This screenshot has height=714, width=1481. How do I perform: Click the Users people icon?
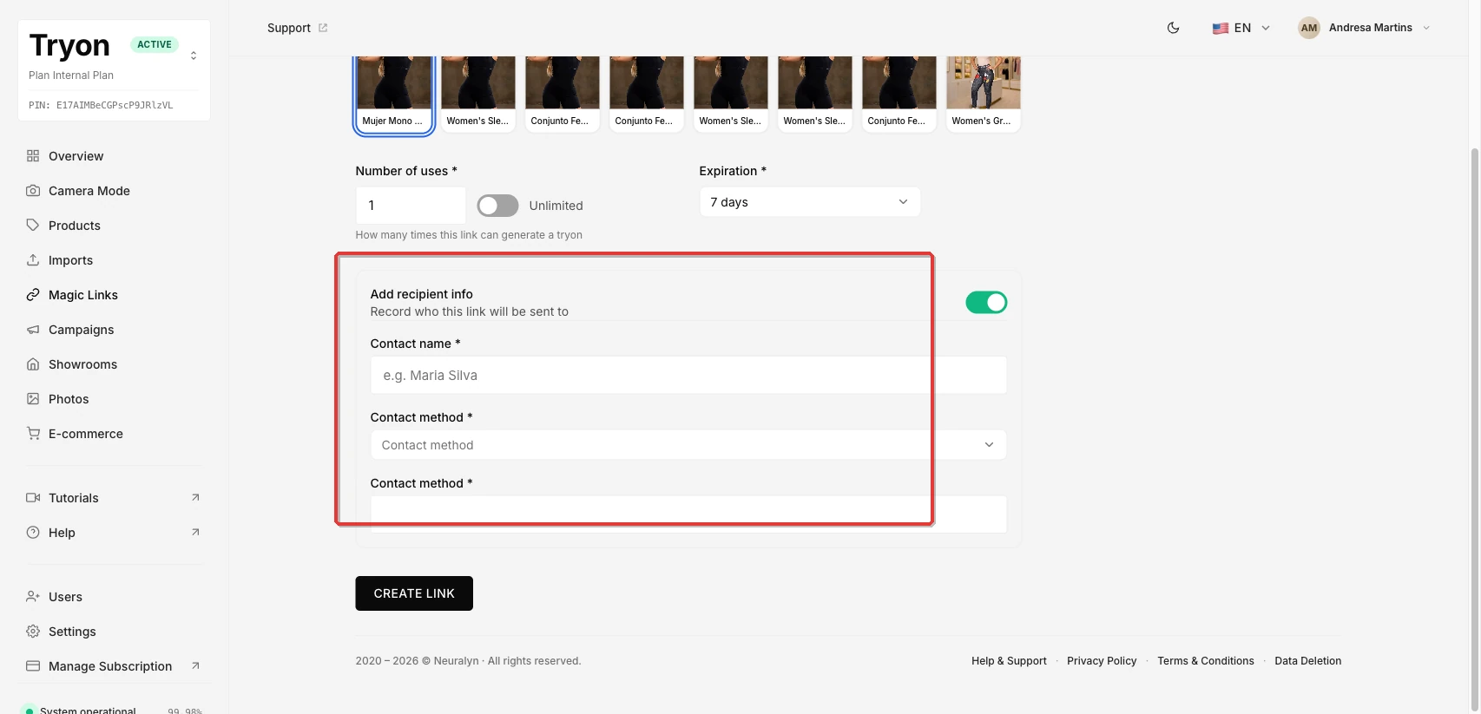(x=33, y=597)
